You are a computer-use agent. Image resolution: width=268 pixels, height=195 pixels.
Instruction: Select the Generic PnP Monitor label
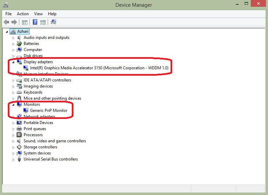[x=49, y=111]
